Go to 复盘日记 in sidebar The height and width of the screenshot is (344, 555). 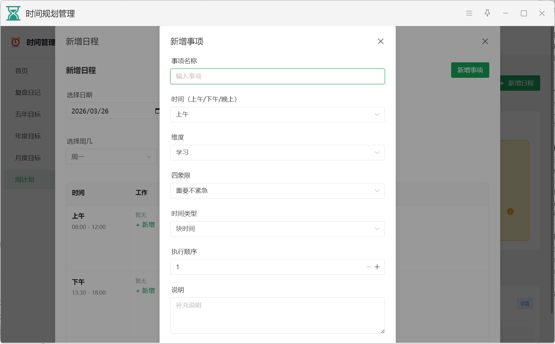pos(28,93)
